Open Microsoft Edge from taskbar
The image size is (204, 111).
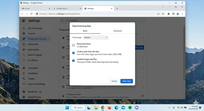coord(116,108)
